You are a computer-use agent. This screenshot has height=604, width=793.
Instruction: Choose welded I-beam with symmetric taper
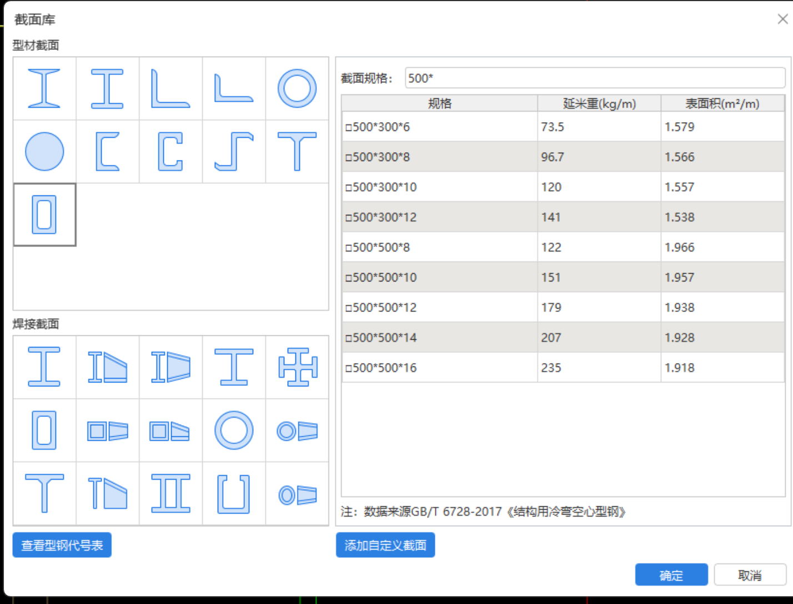pyautogui.click(x=170, y=367)
